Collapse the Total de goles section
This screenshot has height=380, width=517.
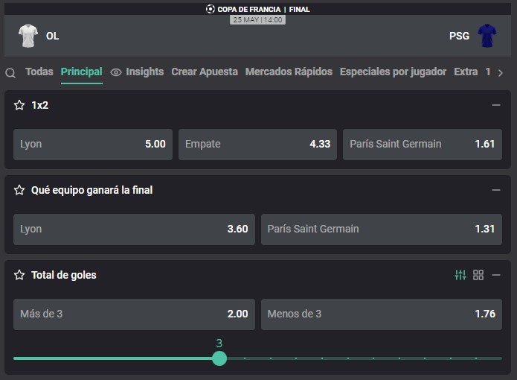[496, 275]
